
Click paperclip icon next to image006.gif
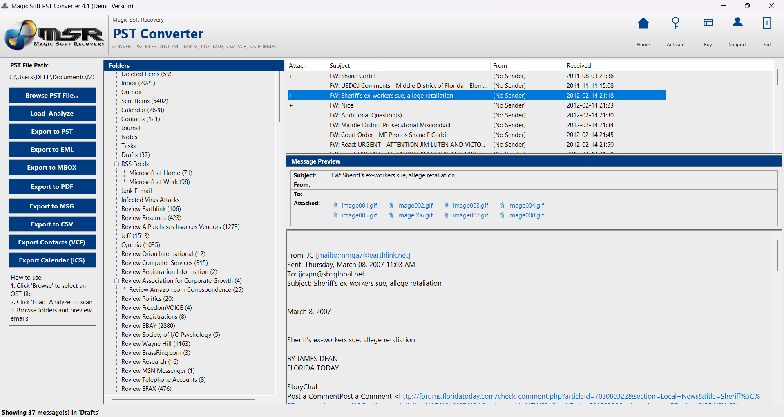click(x=391, y=215)
